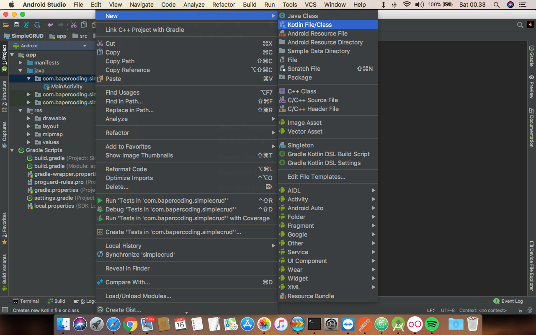Select settings.gradle file in tree
Viewport: 536px width, 335px height.
tap(61, 198)
